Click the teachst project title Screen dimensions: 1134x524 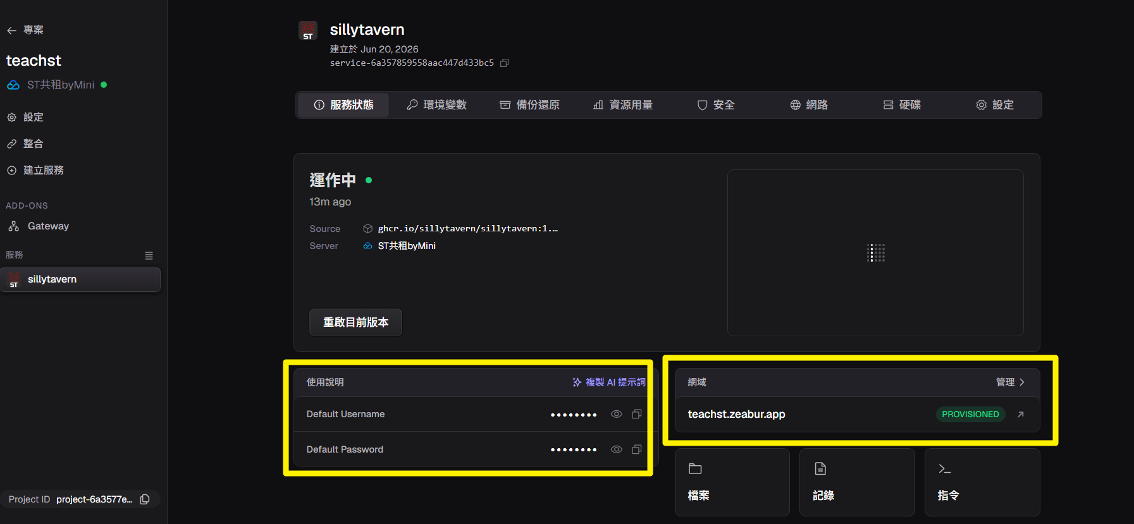[x=34, y=61]
